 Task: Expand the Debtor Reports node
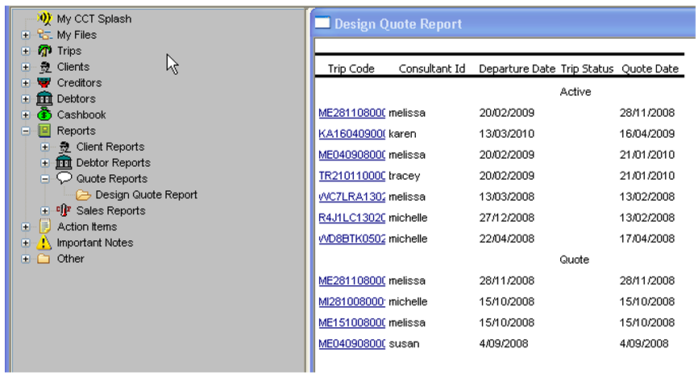[44, 163]
